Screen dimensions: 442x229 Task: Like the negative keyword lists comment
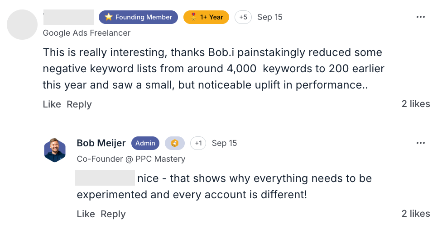(x=52, y=104)
